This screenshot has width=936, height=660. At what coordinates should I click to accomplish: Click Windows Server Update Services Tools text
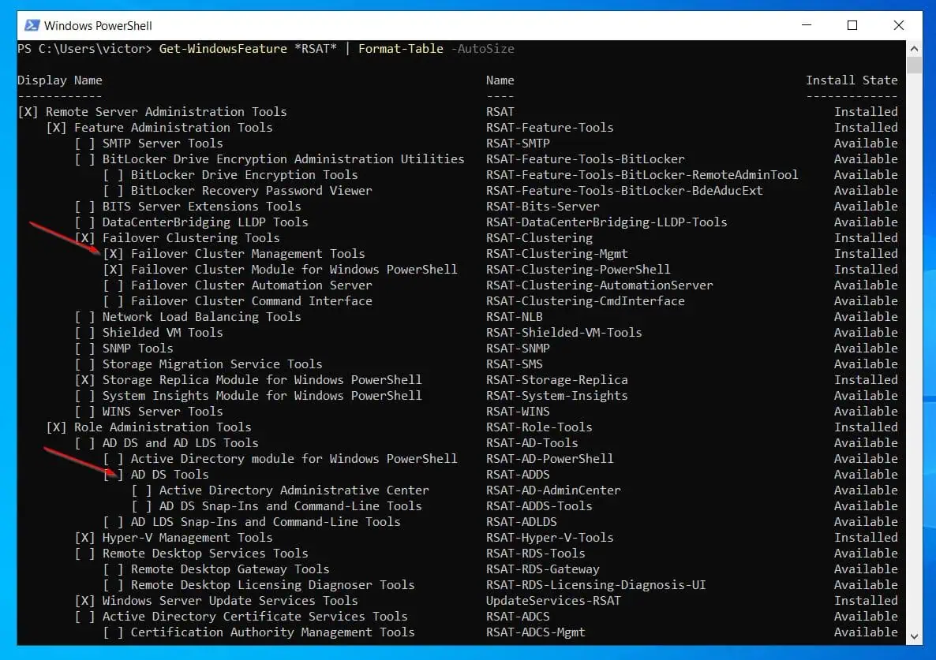[230, 601]
